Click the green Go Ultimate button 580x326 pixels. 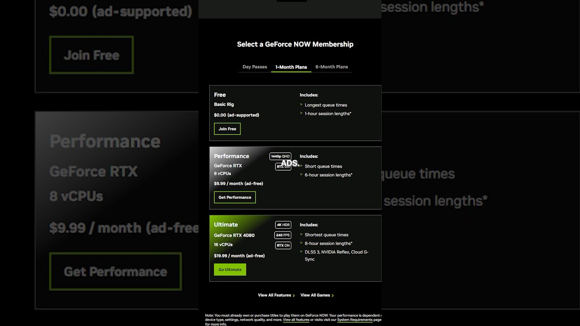click(x=230, y=269)
